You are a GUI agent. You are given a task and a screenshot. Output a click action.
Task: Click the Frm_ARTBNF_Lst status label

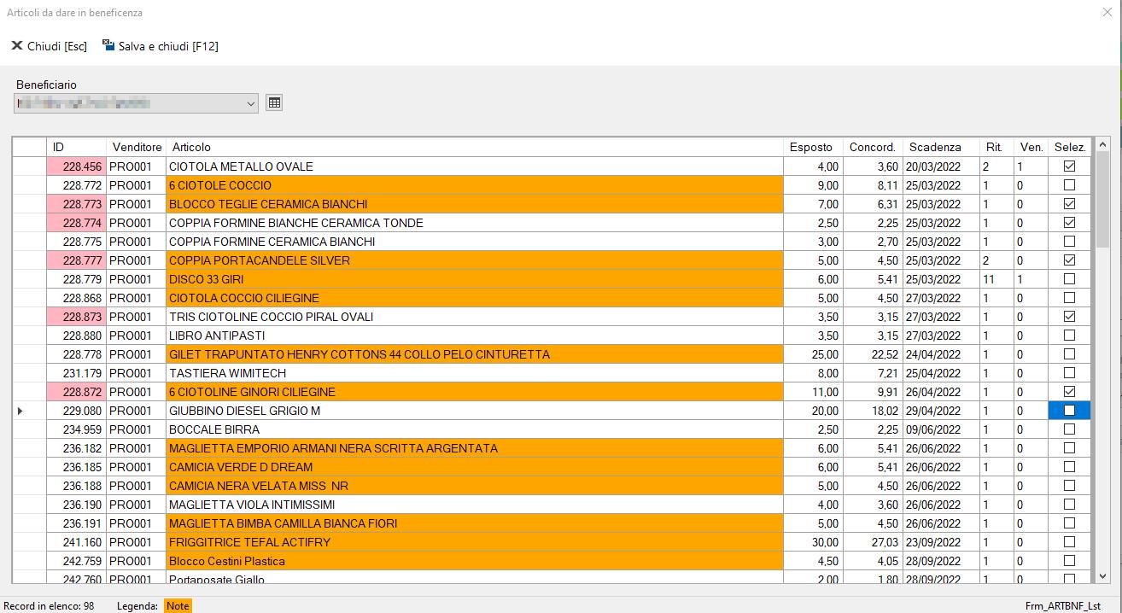coord(1063,606)
